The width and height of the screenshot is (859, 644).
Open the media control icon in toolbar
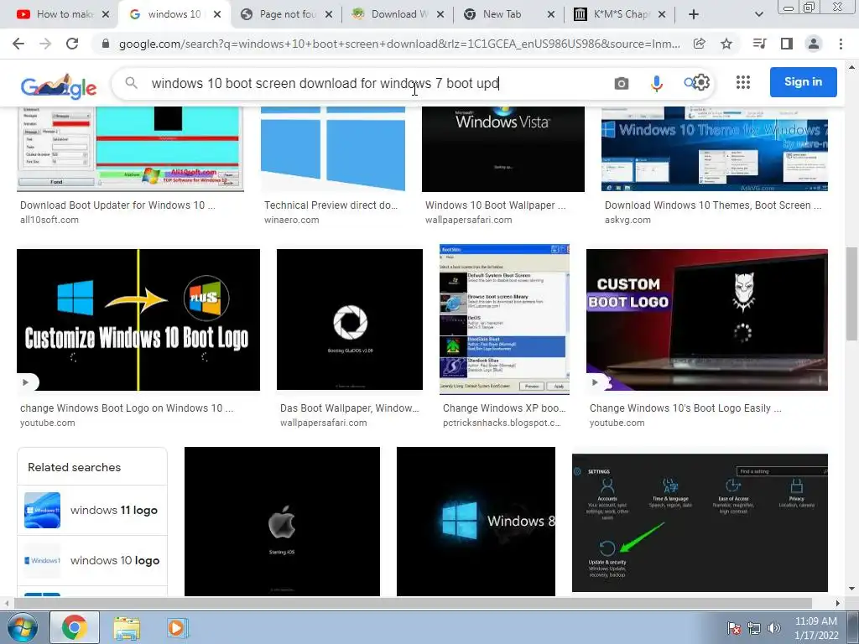pos(760,44)
